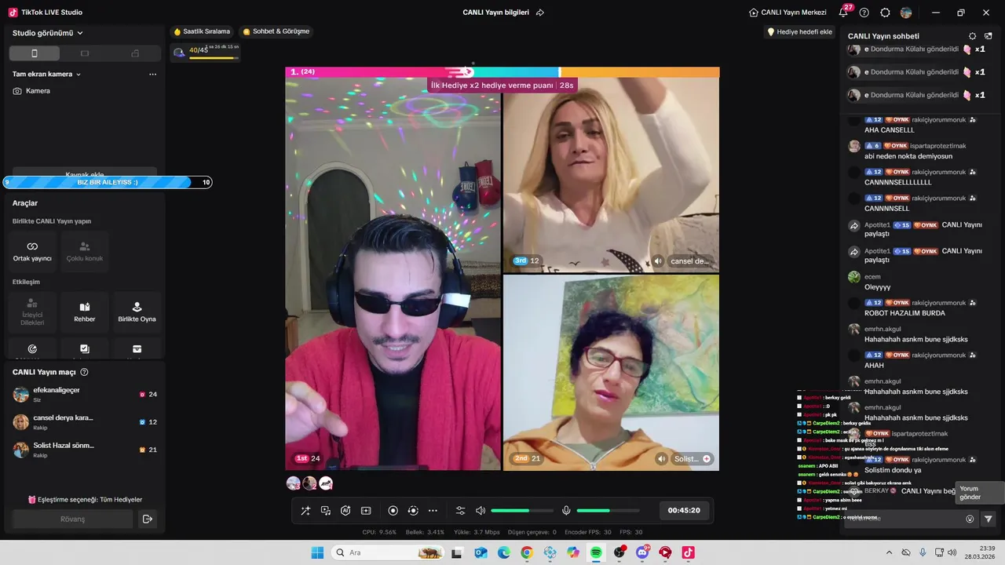The image size is (1005, 565).
Task: Open TikTok LIVE Studio taskbar icon
Action: (688, 552)
